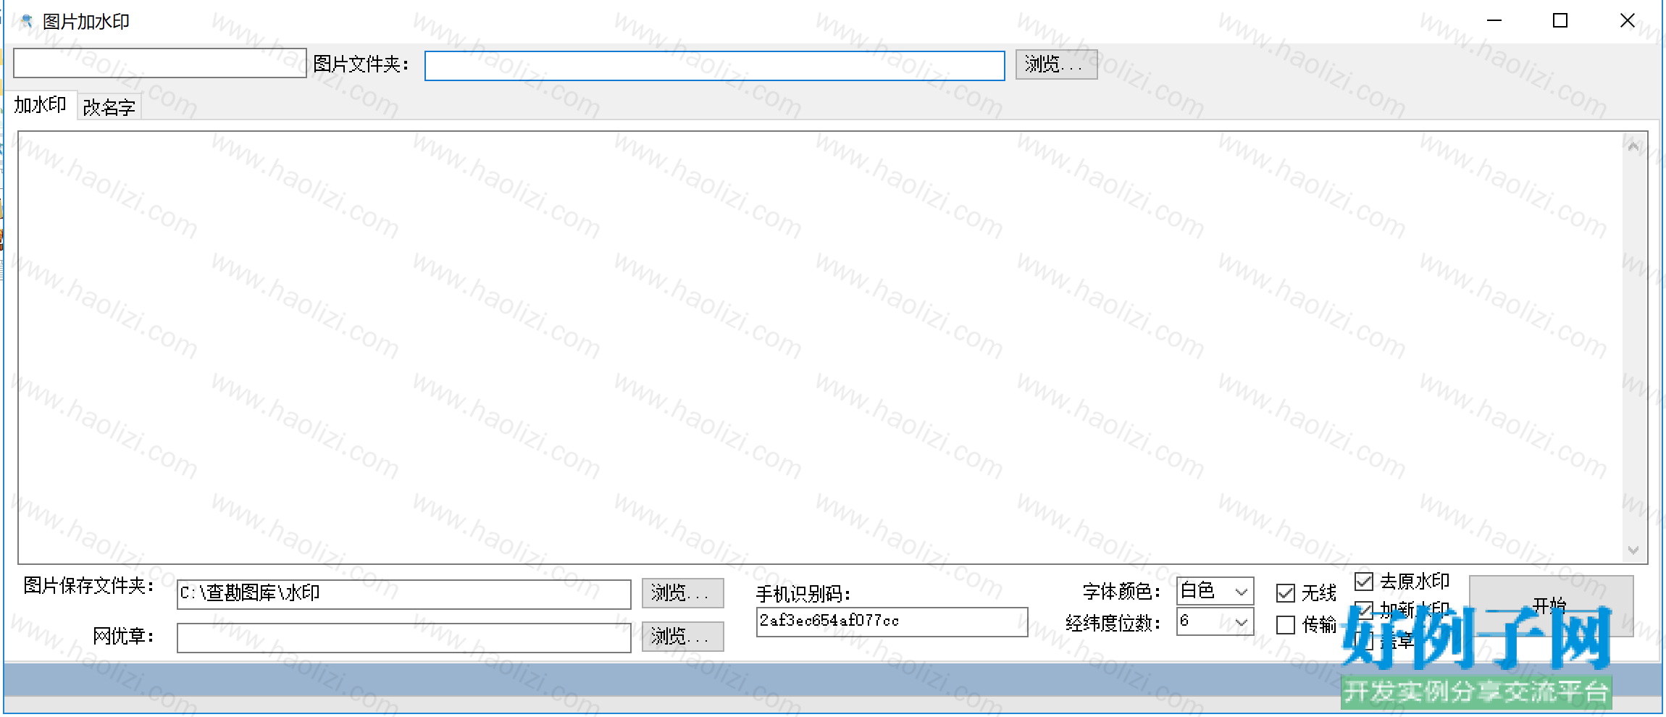Click the 开始 button
The height and width of the screenshot is (717, 1666).
(1551, 605)
